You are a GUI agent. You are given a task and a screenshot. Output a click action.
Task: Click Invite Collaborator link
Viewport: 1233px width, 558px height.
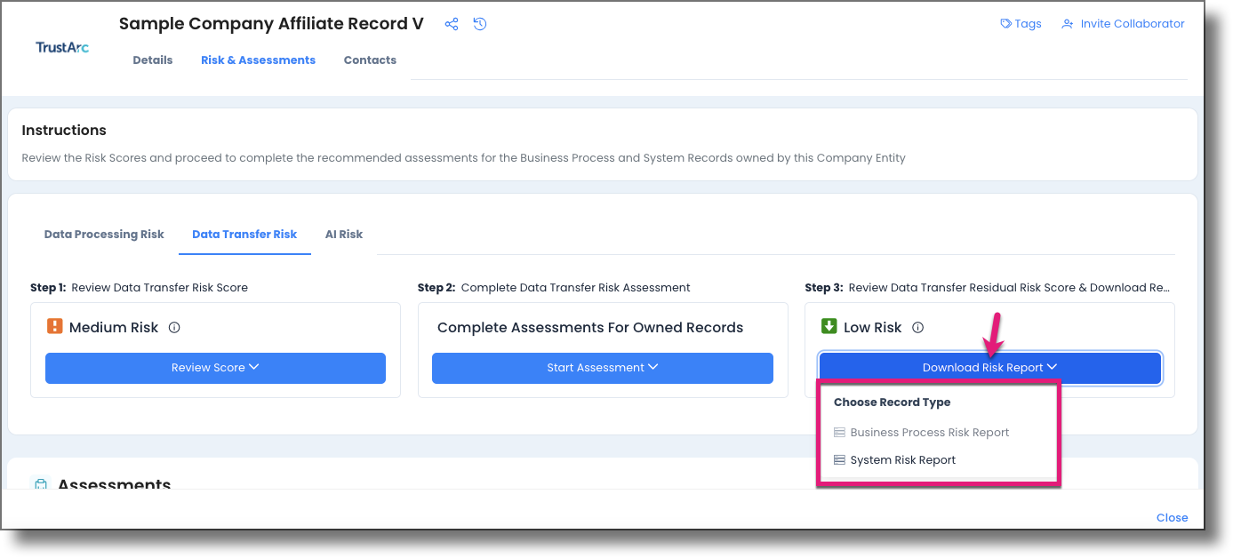tap(1123, 24)
